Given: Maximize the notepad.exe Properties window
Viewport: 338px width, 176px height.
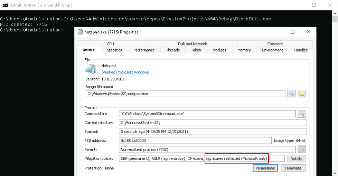Looking at the screenshot, I should [x=292, y=32].
